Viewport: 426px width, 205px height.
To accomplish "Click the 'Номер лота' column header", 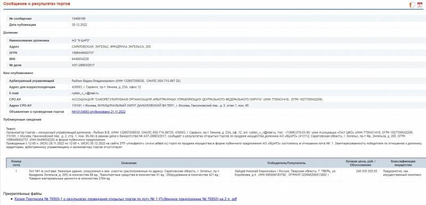I will (x=16, y=163).
